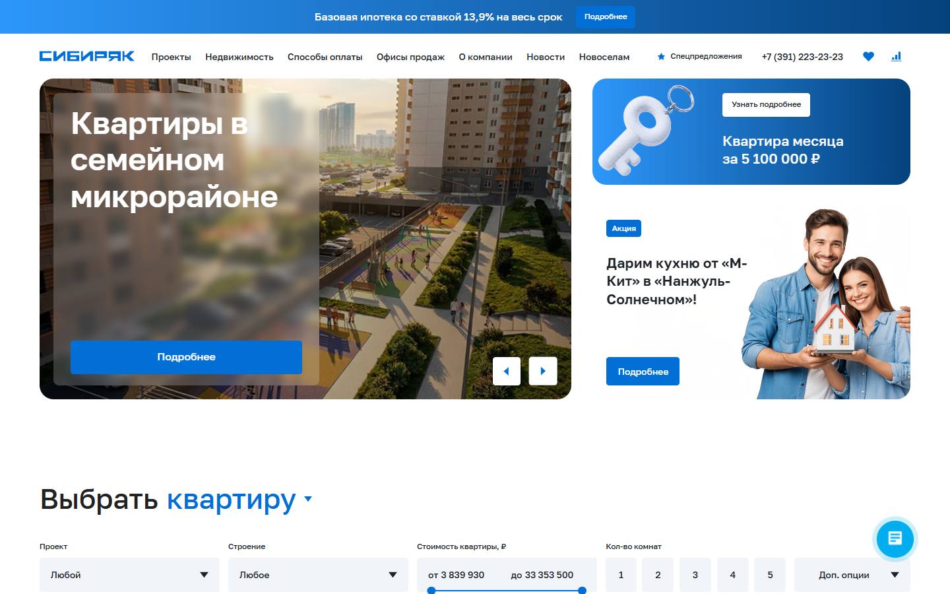Select 4 rooms option
Viewport: 950px width, 594px height.
coord(732,575)
